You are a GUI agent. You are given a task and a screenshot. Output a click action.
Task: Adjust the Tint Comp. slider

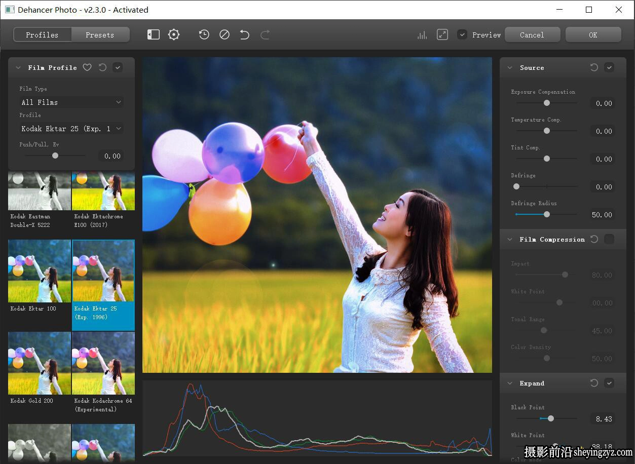[x=546, y=159]
